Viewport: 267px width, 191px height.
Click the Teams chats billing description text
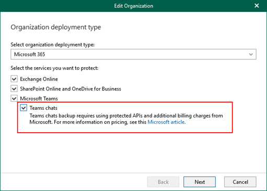pyautogui.click(x=126, y=119)
